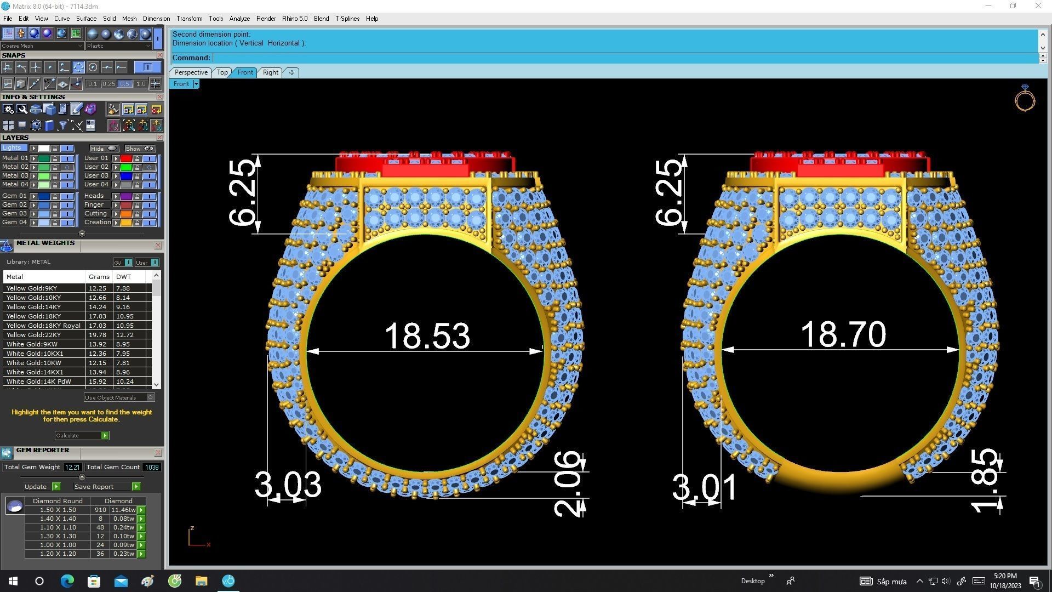Open the options gear icon in Info & Settings

8,110
